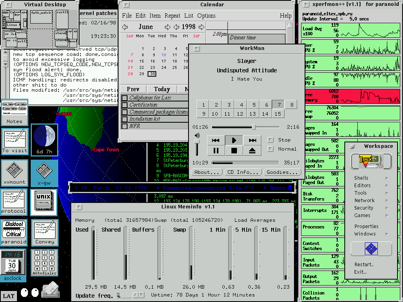This screenshot has height=302, width=403.
Task: Open the UNIX manual book icon
Action: (x=44, y=202)
